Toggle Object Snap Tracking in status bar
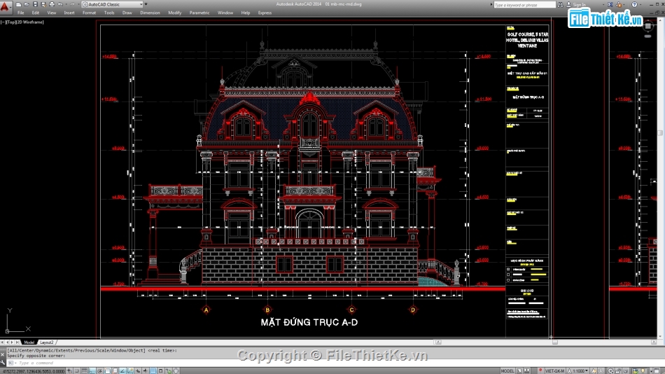The height and width of the screenshot is (374, 665). (x=122, y=371)
